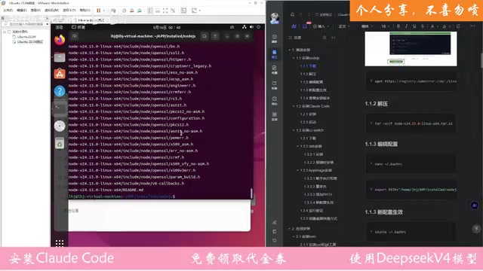Click the screenshot thumbnail in the note

[411, 49]
